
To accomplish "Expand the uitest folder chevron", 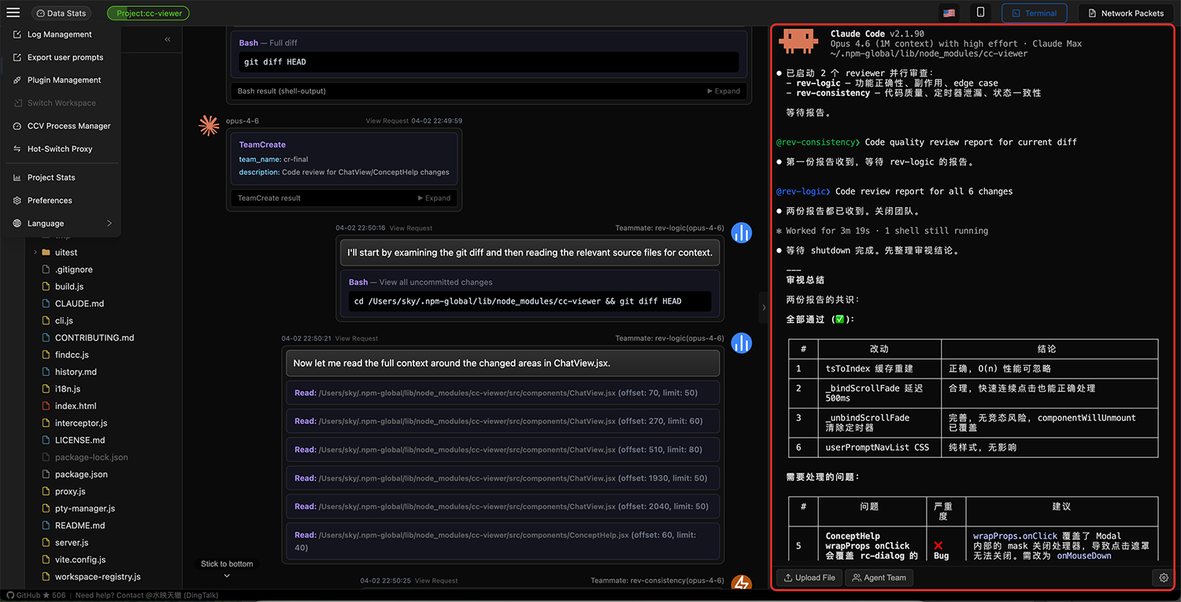I will pyautogui.click(x=35, y=253).
